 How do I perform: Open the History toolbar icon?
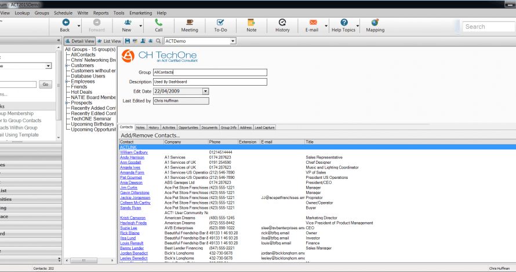282,23
